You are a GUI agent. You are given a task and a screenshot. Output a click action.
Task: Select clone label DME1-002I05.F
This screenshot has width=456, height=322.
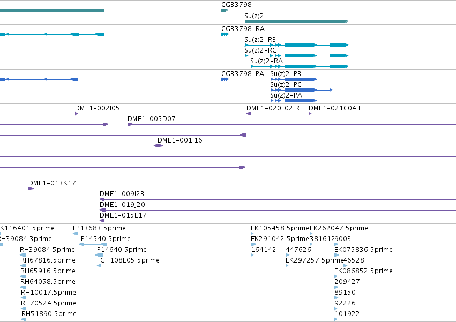point(100,108)
